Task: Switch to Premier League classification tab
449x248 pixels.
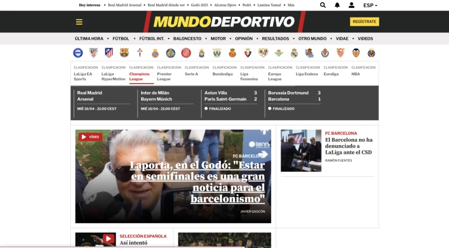Action: [169, 74]
